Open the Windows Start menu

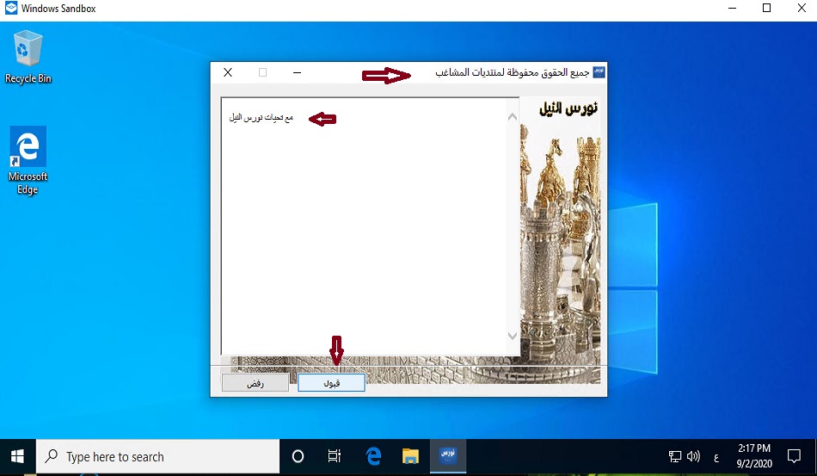[17, 456]
